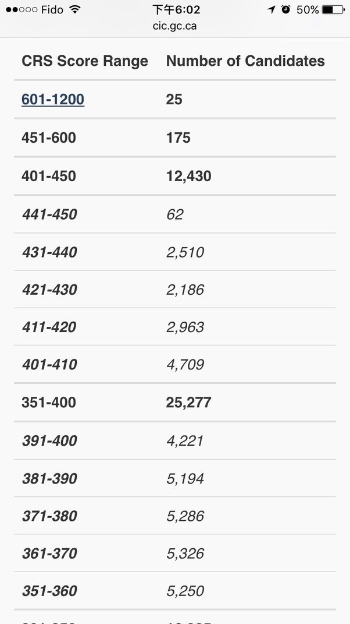Select the 441-450 sub-range row

tap(175, 214)
